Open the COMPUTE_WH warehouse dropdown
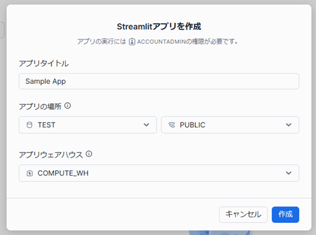 [x=159, y=173]
